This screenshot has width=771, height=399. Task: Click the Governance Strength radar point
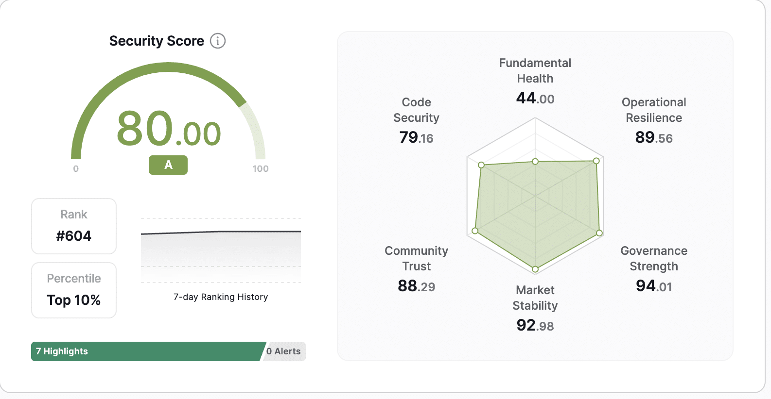pos(599,233)
